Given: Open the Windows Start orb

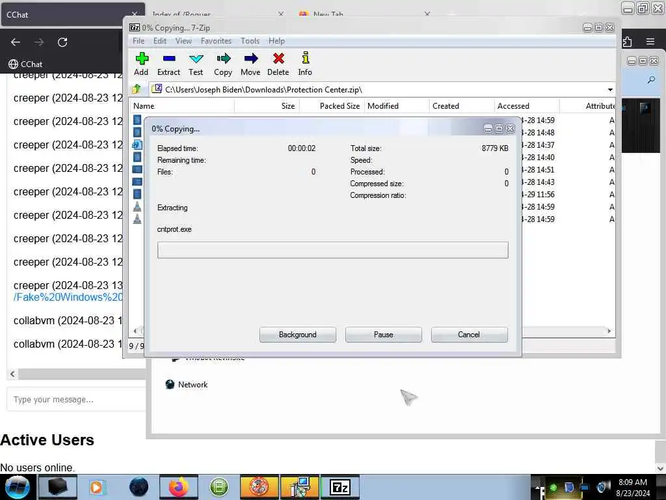Looking at the screenshot, I should click(x=18, y=487).
